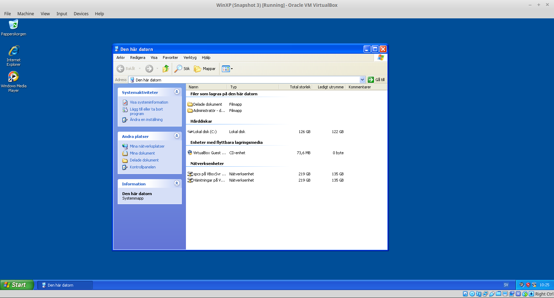The height and width of the screenshot is (298, 554).
Task: Sort by the Namn column header
Action: (x=206, y=87)
